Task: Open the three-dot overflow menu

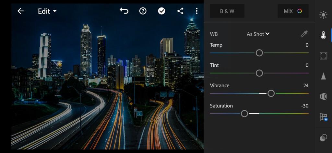Action: (x=197, y=11)
